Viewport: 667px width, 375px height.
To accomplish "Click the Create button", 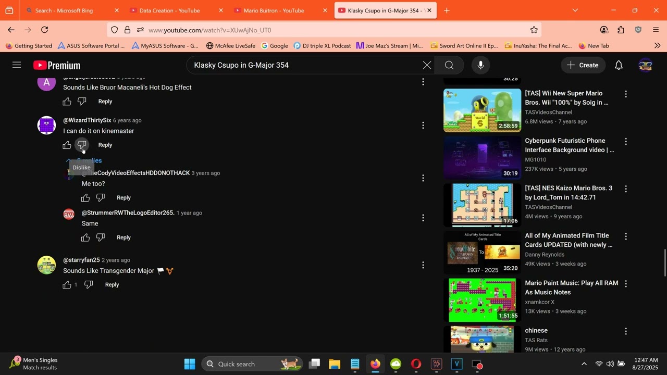I will (x=583, y=65).
